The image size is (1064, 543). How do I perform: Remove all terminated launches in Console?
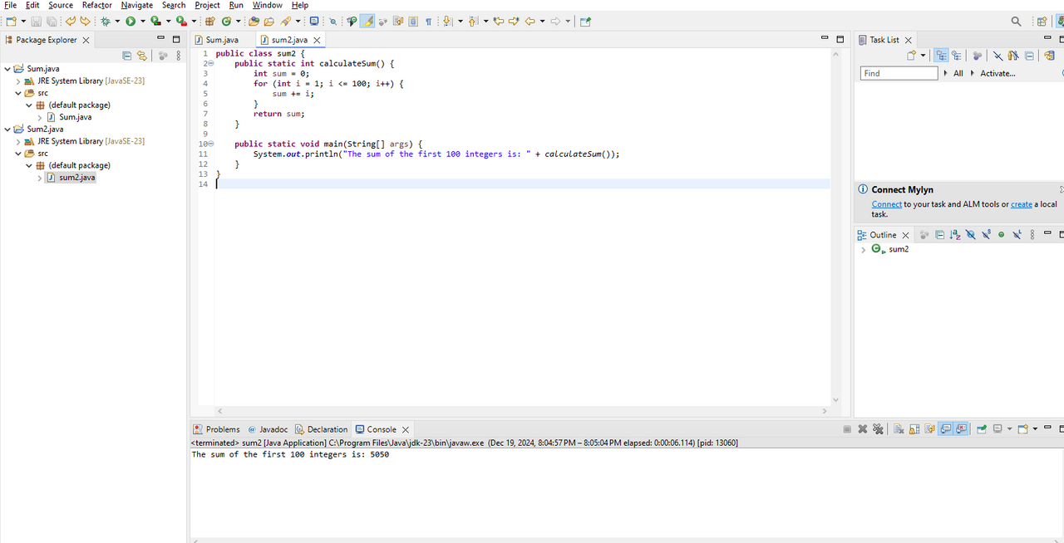(878, 429)
